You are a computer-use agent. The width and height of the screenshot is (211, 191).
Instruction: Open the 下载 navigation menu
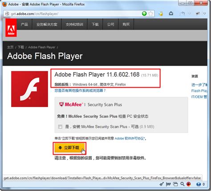point(95,24)
